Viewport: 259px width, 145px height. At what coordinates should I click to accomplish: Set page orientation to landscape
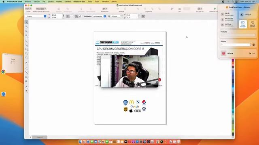pyautogui.click(x=71, y=16)
